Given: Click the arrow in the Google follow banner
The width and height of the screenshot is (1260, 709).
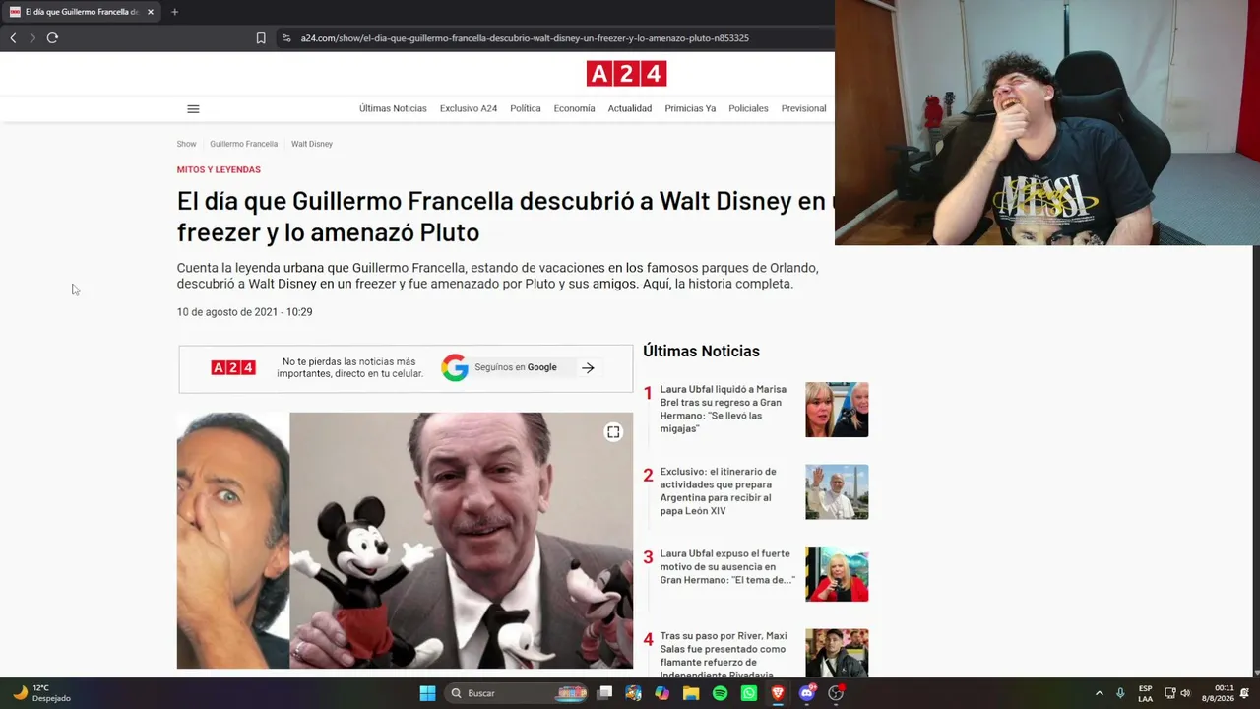Looking at the screenshot, I should click(588, 368).
